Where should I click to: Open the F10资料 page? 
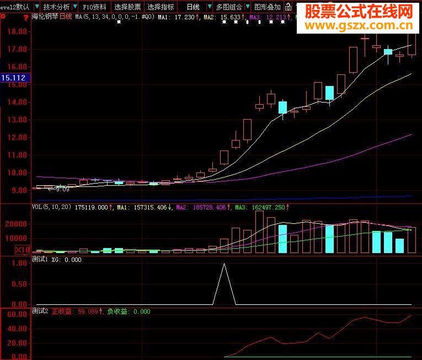(x=94, y=7)
